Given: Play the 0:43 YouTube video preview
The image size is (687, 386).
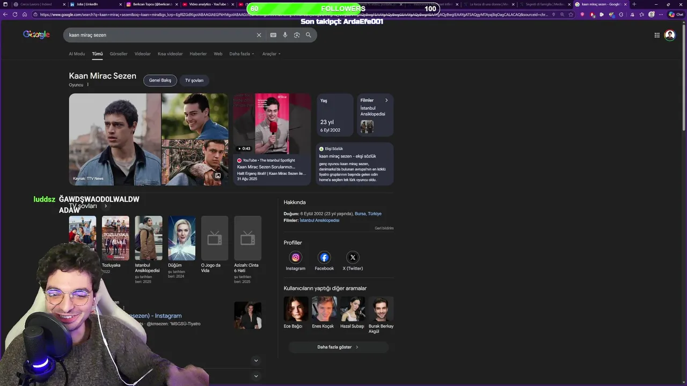Looking at the screenshot, I should (x=272, y=124).
